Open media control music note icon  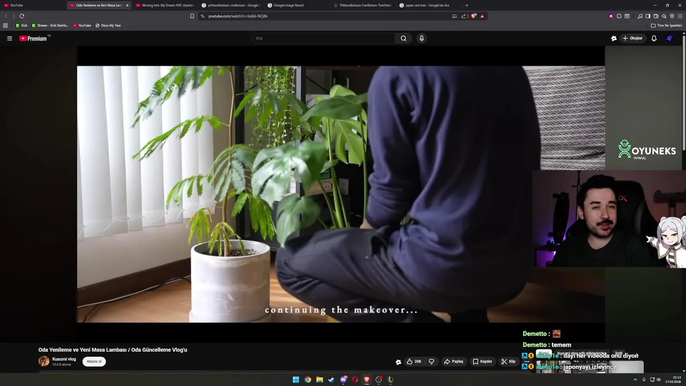tap(640, 16)
